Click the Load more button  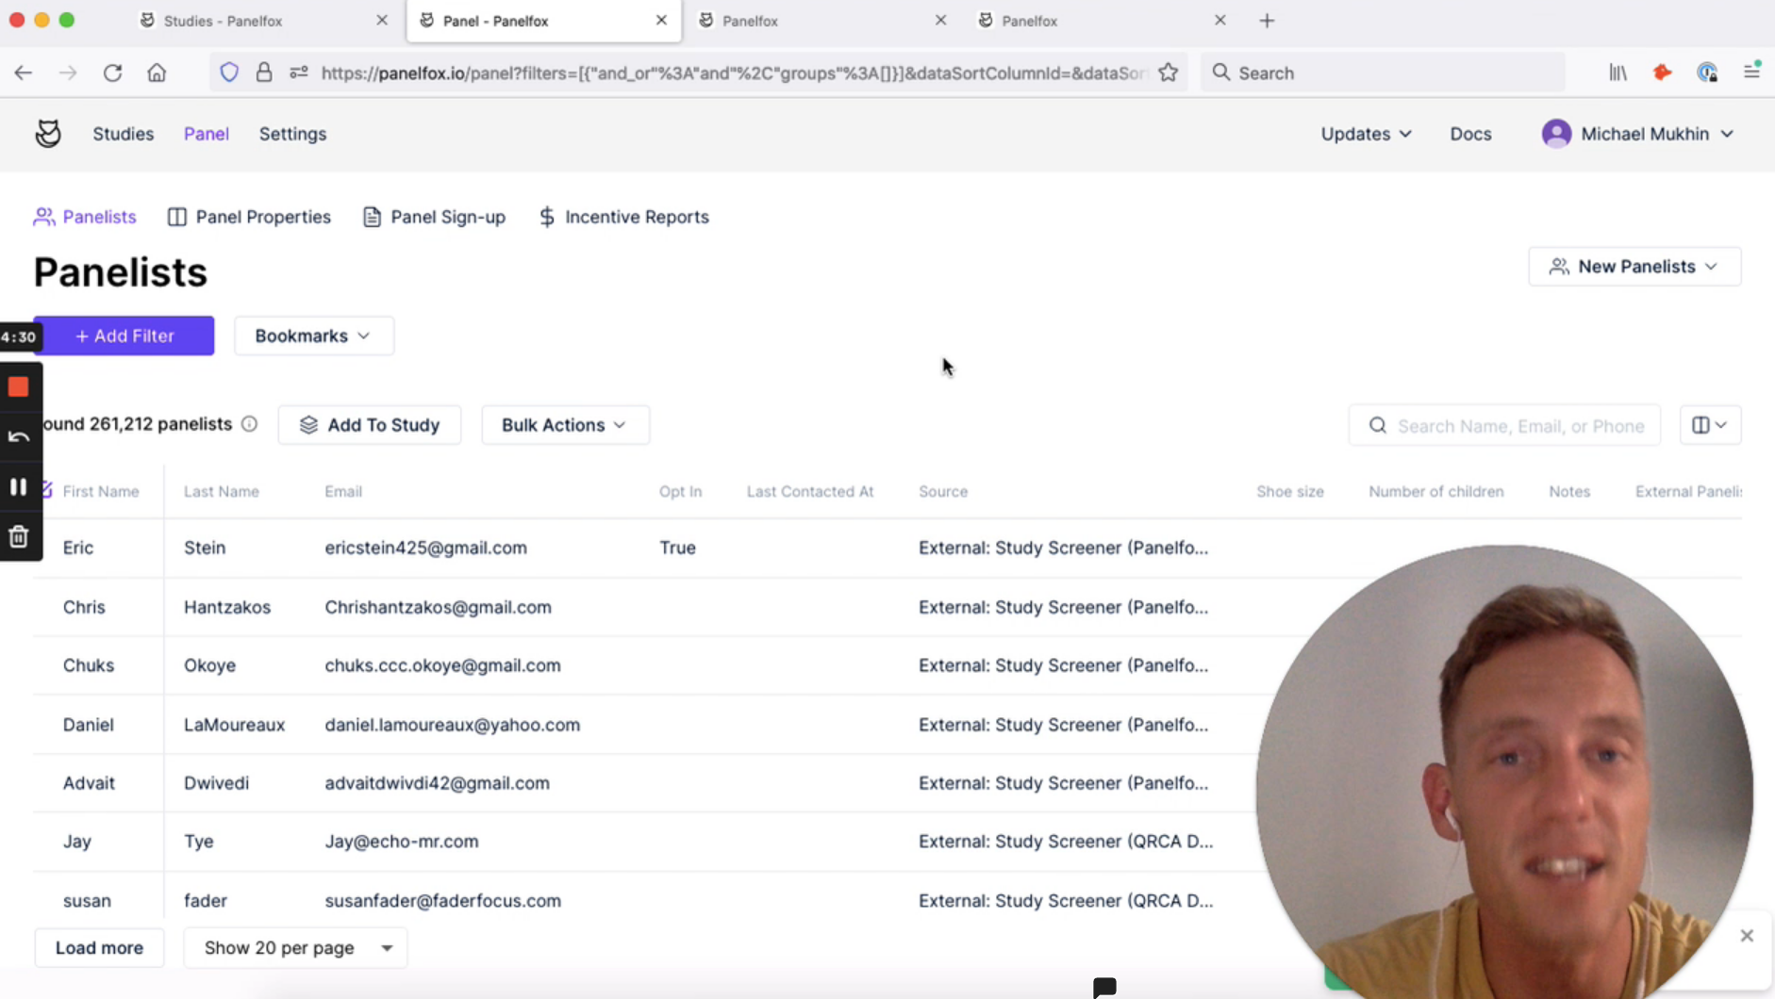tap(99, 948)
